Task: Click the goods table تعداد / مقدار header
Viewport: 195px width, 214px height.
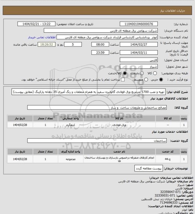Action: 45,118
